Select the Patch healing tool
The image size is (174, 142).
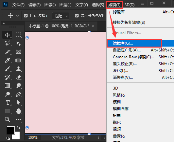pos(18,60)
